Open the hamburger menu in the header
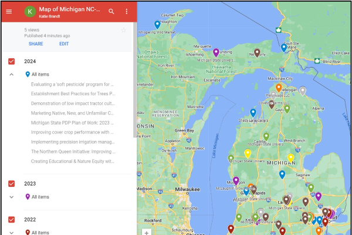This screenshot has height=235, width=352. [9, 11]
